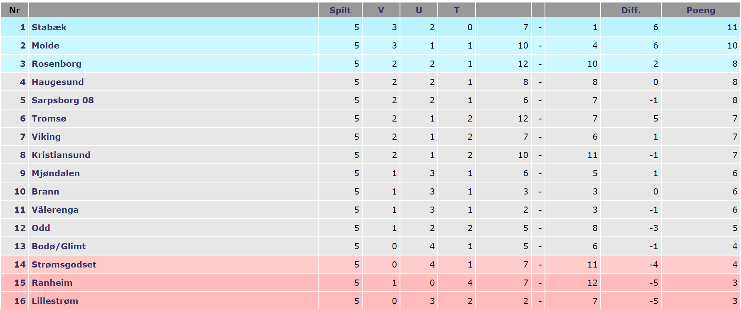This screenshot has width=741, height=309.
Task: Select the Bodø/Glimt team name
Action: 59,246
